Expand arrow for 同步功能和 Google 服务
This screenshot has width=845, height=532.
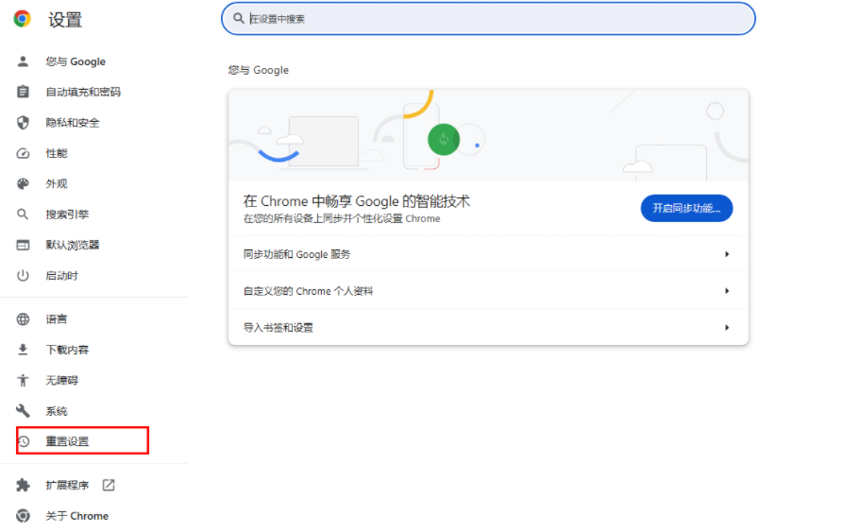pos(727,254)
